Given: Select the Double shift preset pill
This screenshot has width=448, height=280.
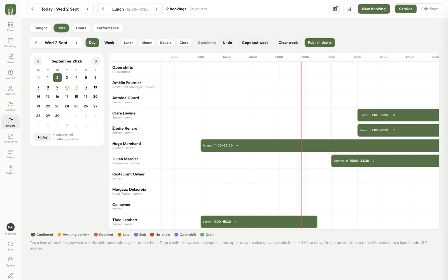Looking at the screenshot, I should coord(166,43).
